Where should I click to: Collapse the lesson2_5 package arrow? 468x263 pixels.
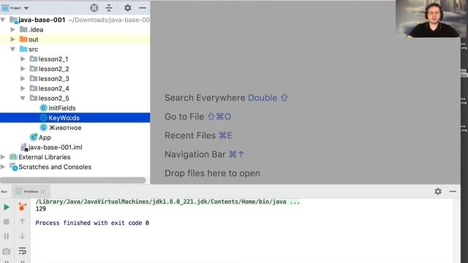(23, 99)
